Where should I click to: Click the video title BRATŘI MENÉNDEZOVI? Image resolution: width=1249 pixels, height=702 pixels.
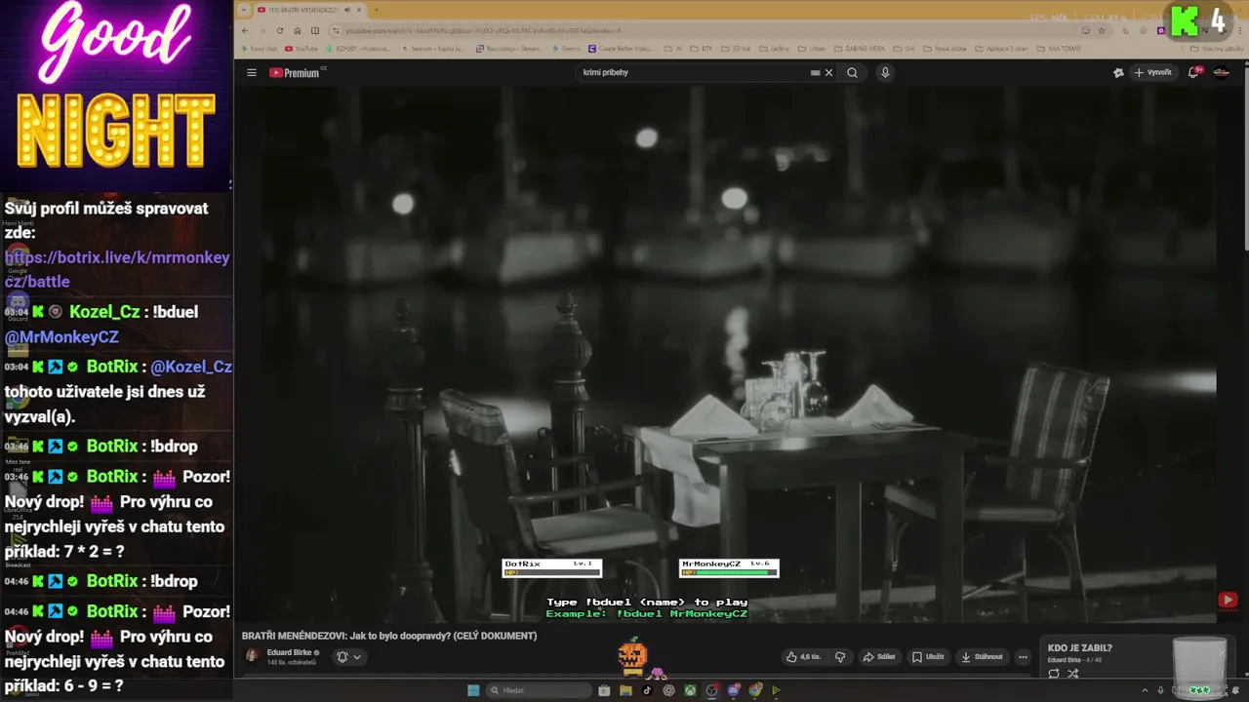coord(389,636)
